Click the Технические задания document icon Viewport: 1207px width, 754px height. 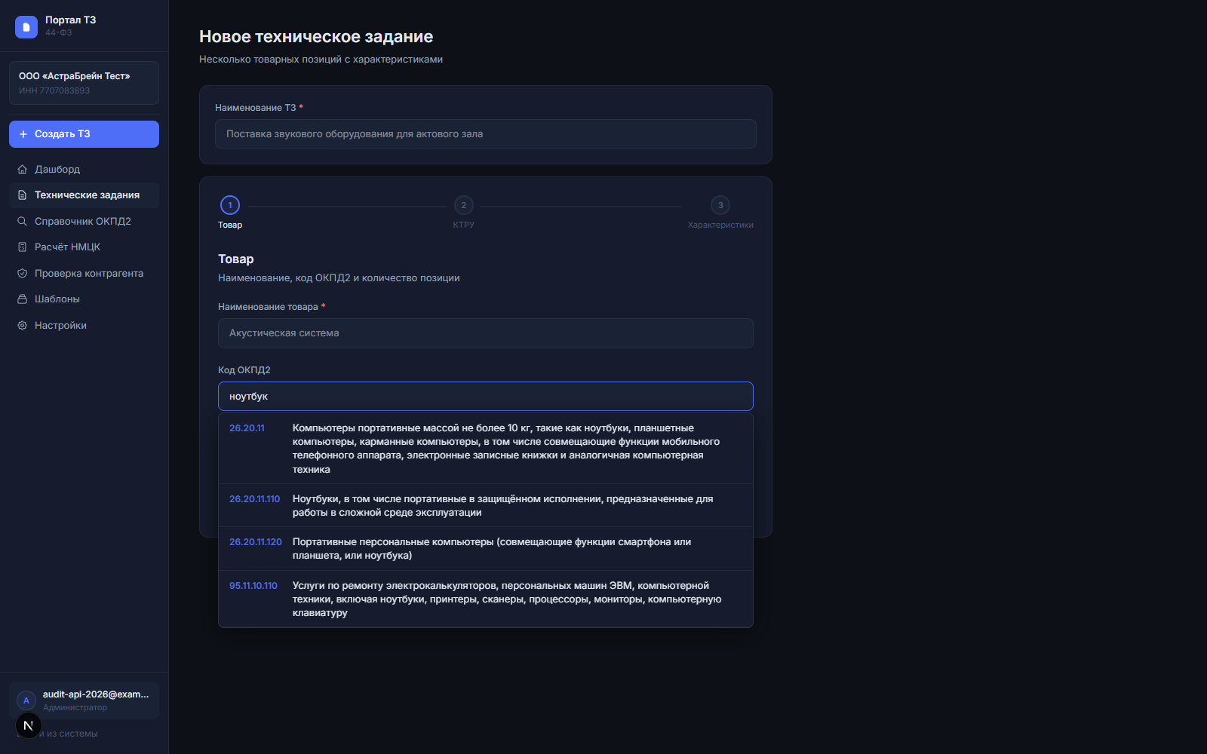23,195
